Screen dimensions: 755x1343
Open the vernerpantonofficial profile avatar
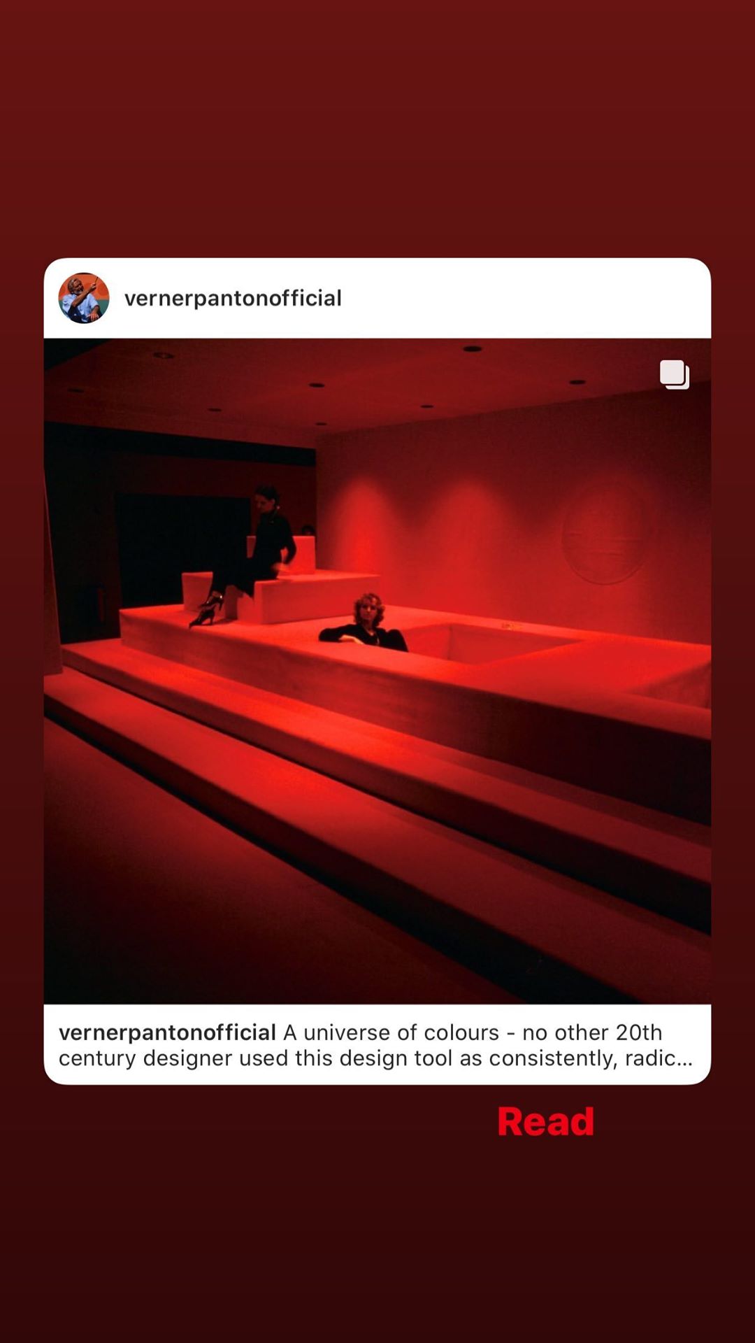[x=84, y=298]
